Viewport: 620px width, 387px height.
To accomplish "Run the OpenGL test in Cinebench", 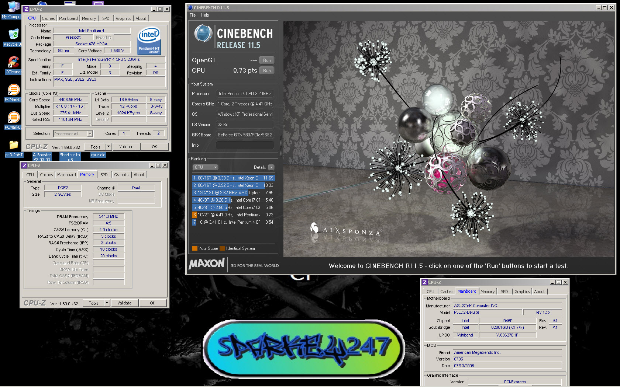I will pyautogui.click(x=267, y=60).
